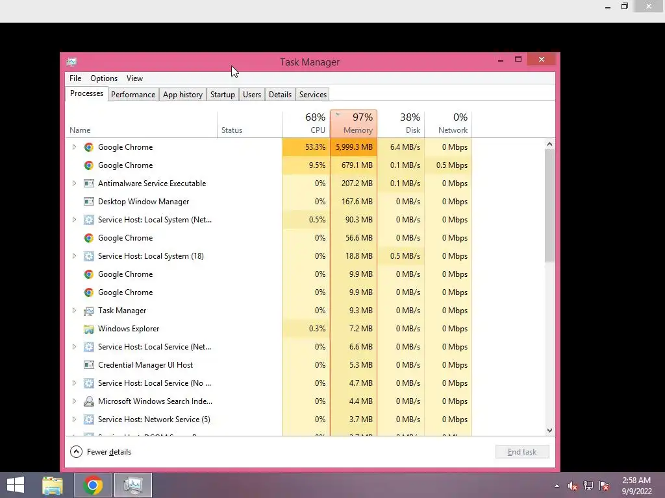Expand Service Host: Local System (18)
Image resolution: width=665 pixels, height=498 pixels.
click(x=74, y=256)
